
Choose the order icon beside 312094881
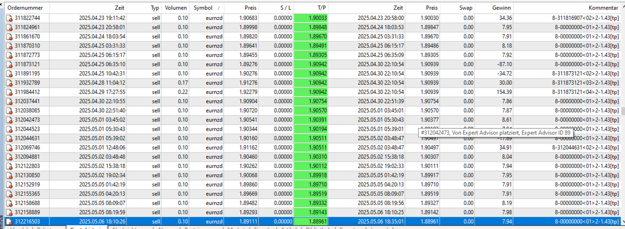[9, 157]
